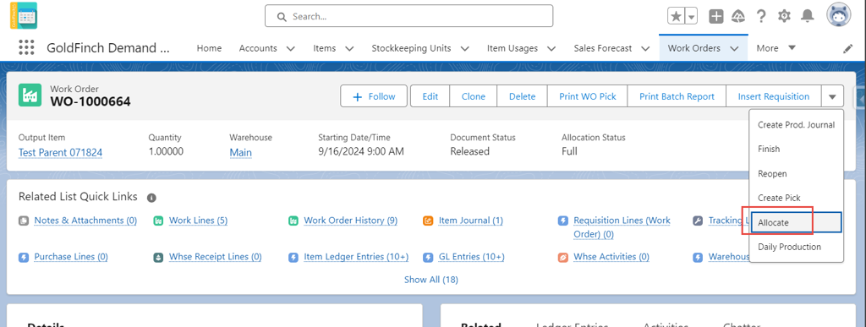The width and height of the screenshot is (866, 327).
Task: Select Create Pick from the menu
Action: 796,198
